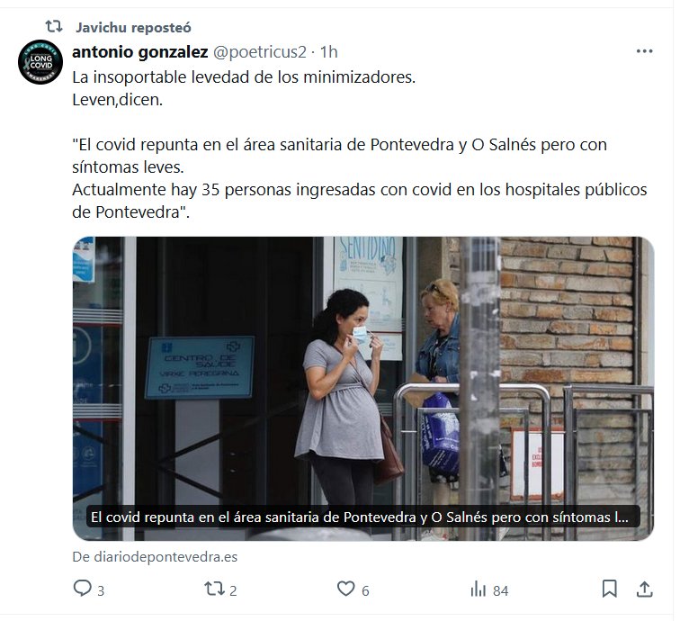Open the @poetricus2 handle
This screenshot has width=680, height=621.
pos(259,51)
